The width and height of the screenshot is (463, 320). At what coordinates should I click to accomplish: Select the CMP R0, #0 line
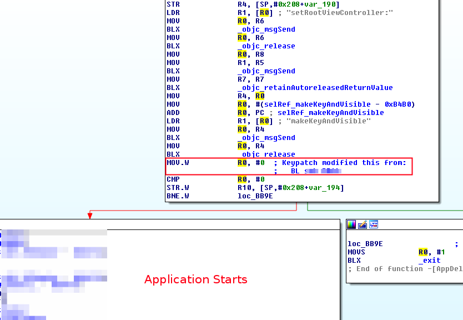click(x=215, y=179)
